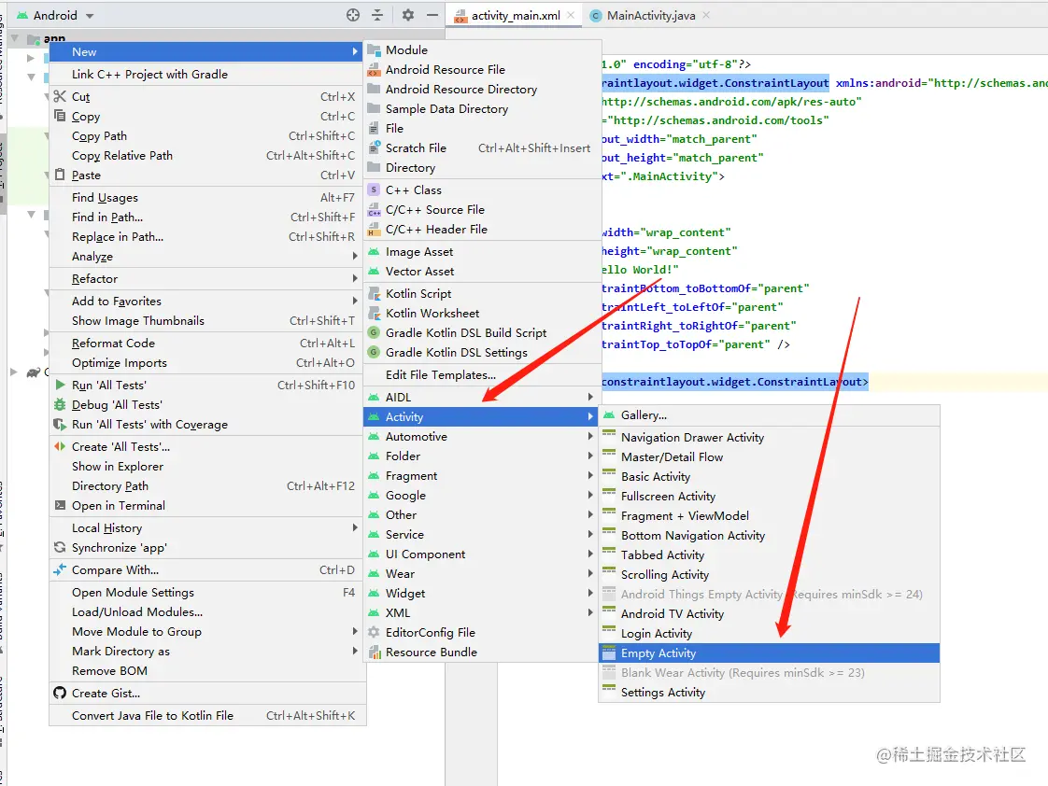Click Create 'All Tests' icon
Viewport: 1048px width, 786px height.
point(60,446)
